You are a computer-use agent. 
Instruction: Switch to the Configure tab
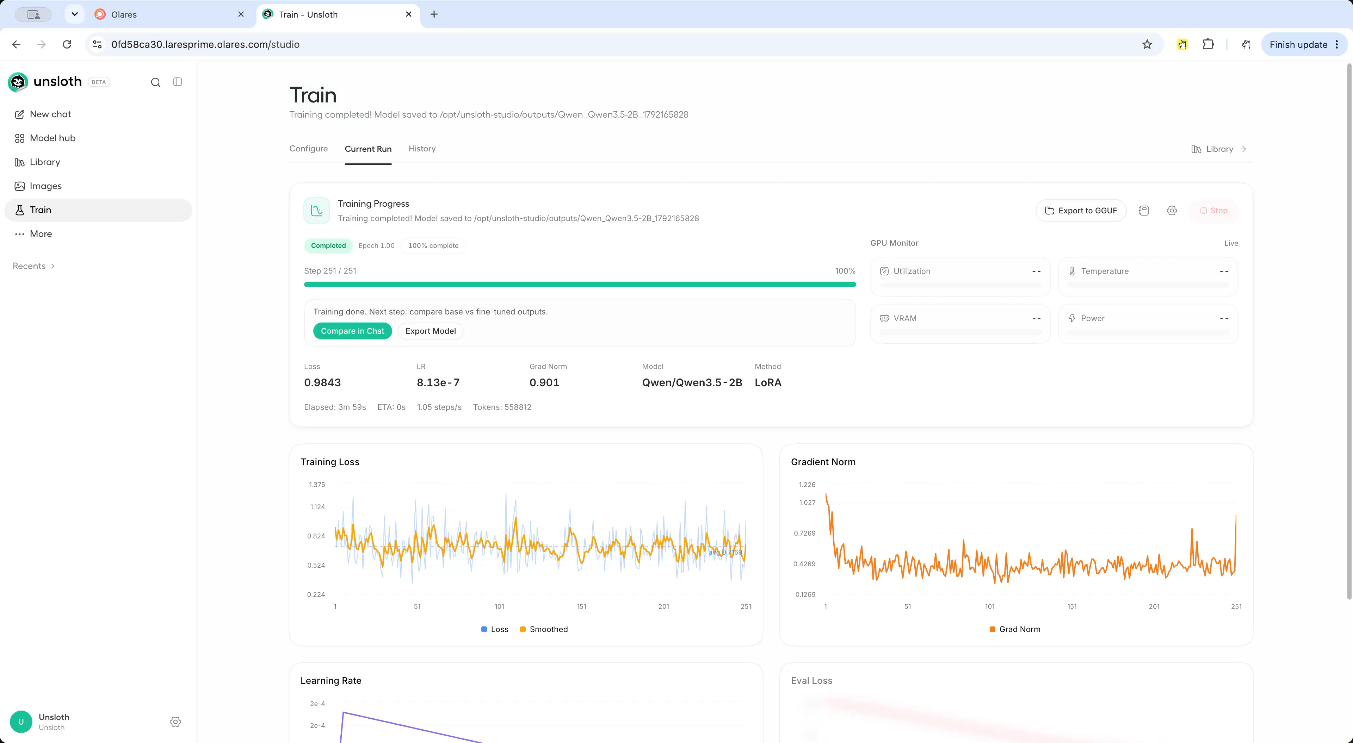308,149
